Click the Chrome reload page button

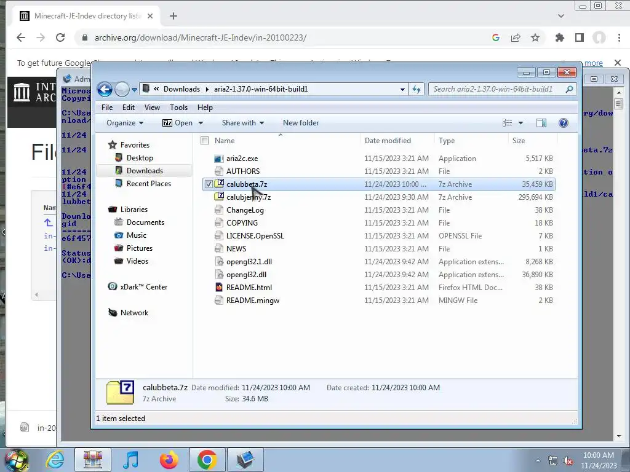pyautogui.click(x=60, y=37)
